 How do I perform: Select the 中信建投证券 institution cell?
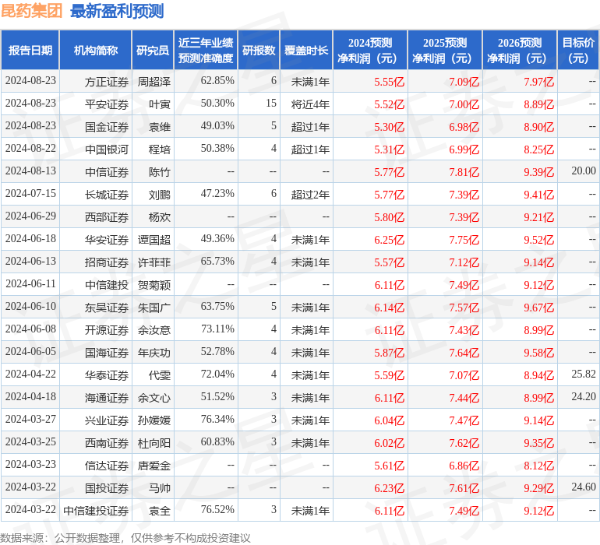coord(96,511)
